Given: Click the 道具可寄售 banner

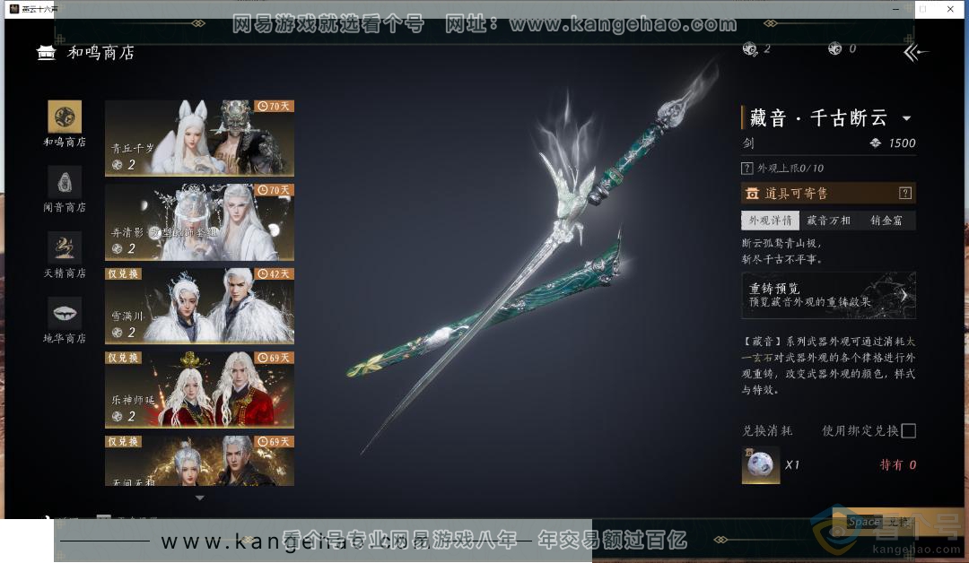Looking at the screenshot, I should 828,194.
